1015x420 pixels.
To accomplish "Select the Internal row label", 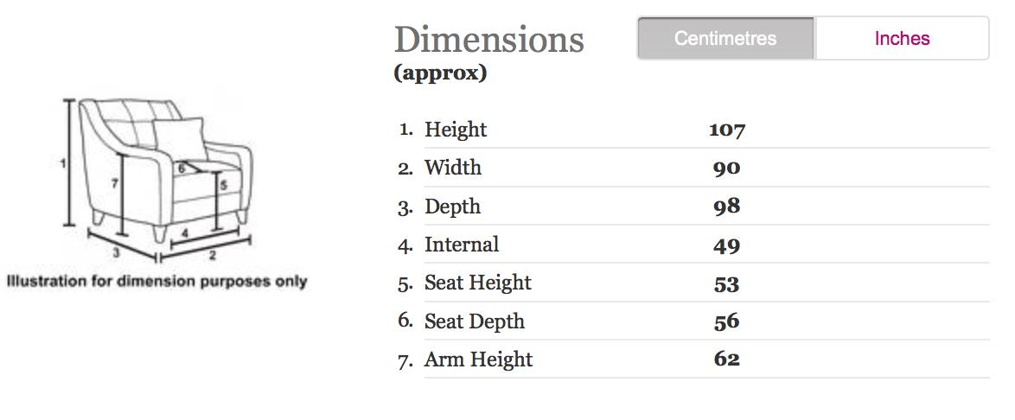I will 462,245.
